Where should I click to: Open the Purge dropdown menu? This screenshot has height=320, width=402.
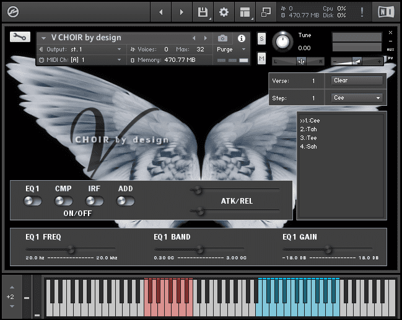point(231,49)
